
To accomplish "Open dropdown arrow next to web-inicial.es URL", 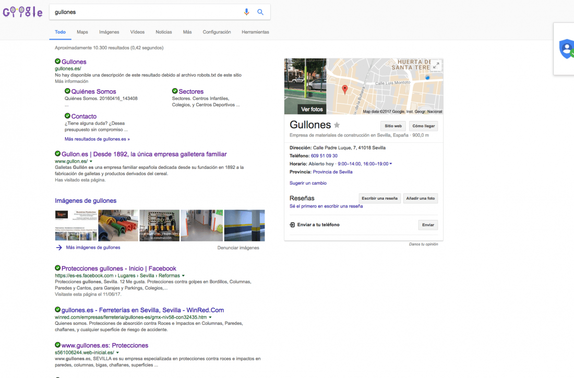I will pos(117,353).
